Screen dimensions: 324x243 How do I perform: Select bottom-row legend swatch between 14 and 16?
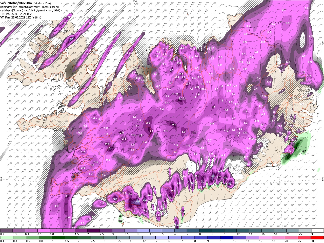pyautogui.click(x=253, y=238)
